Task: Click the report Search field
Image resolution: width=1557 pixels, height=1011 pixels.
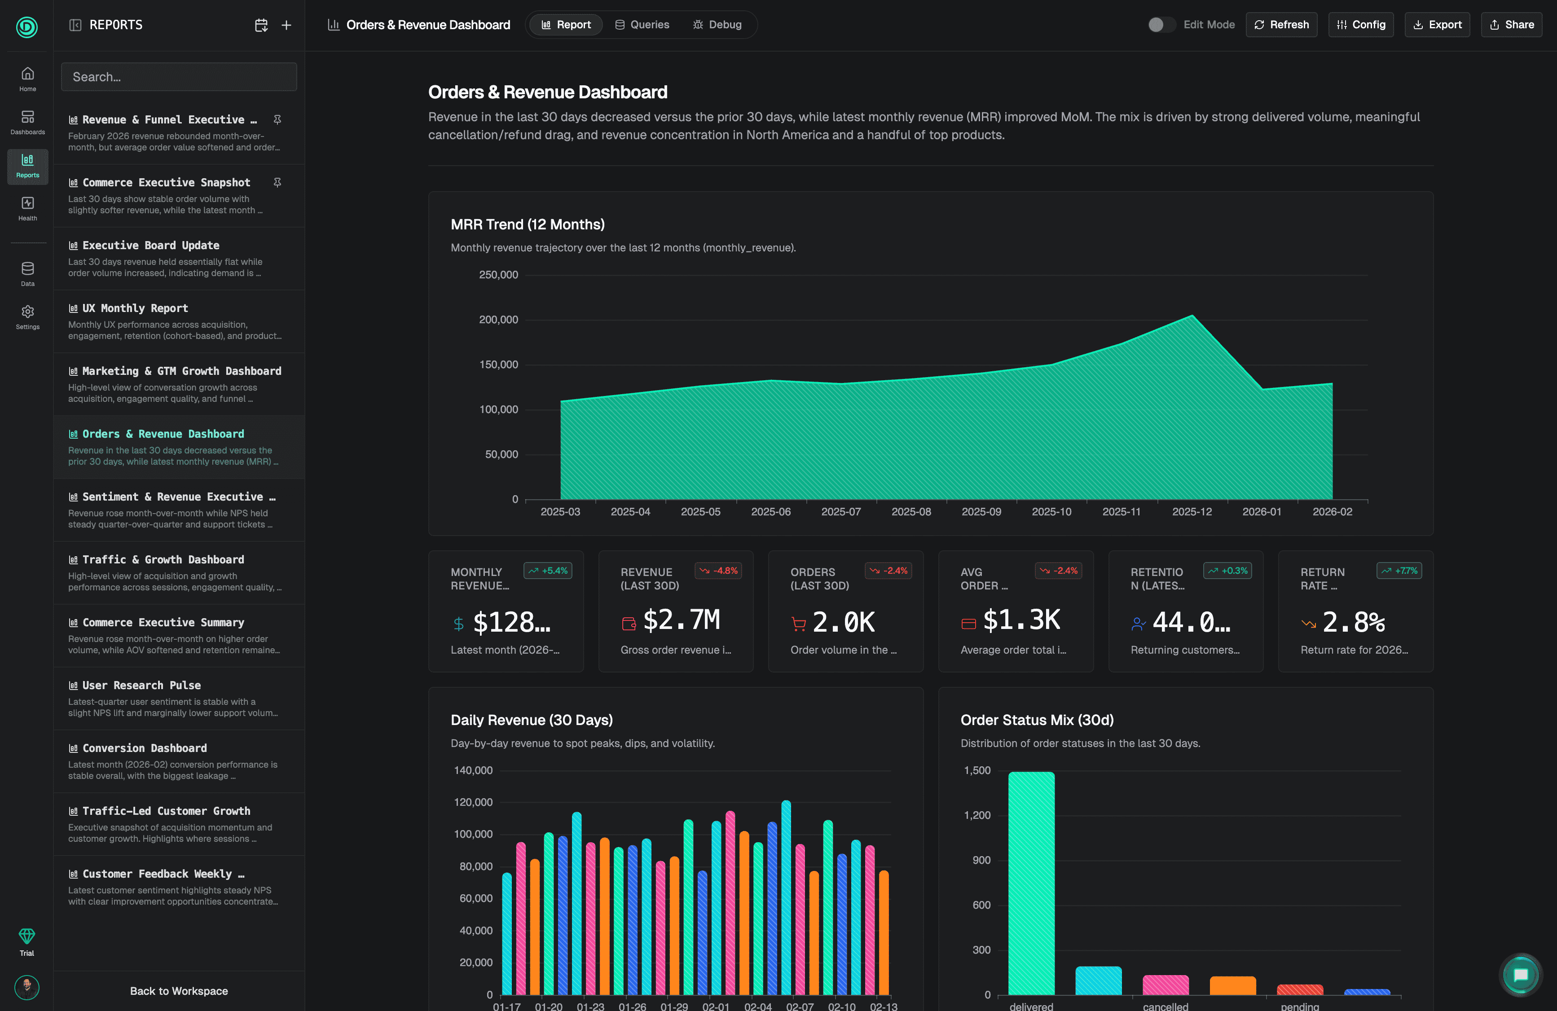Action: tap(179, 77)
